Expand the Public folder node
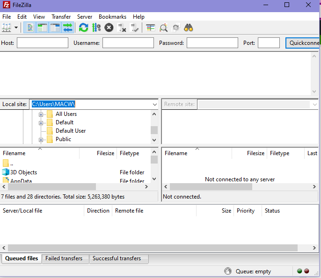 pyautogui.click(x=41, y=140)
